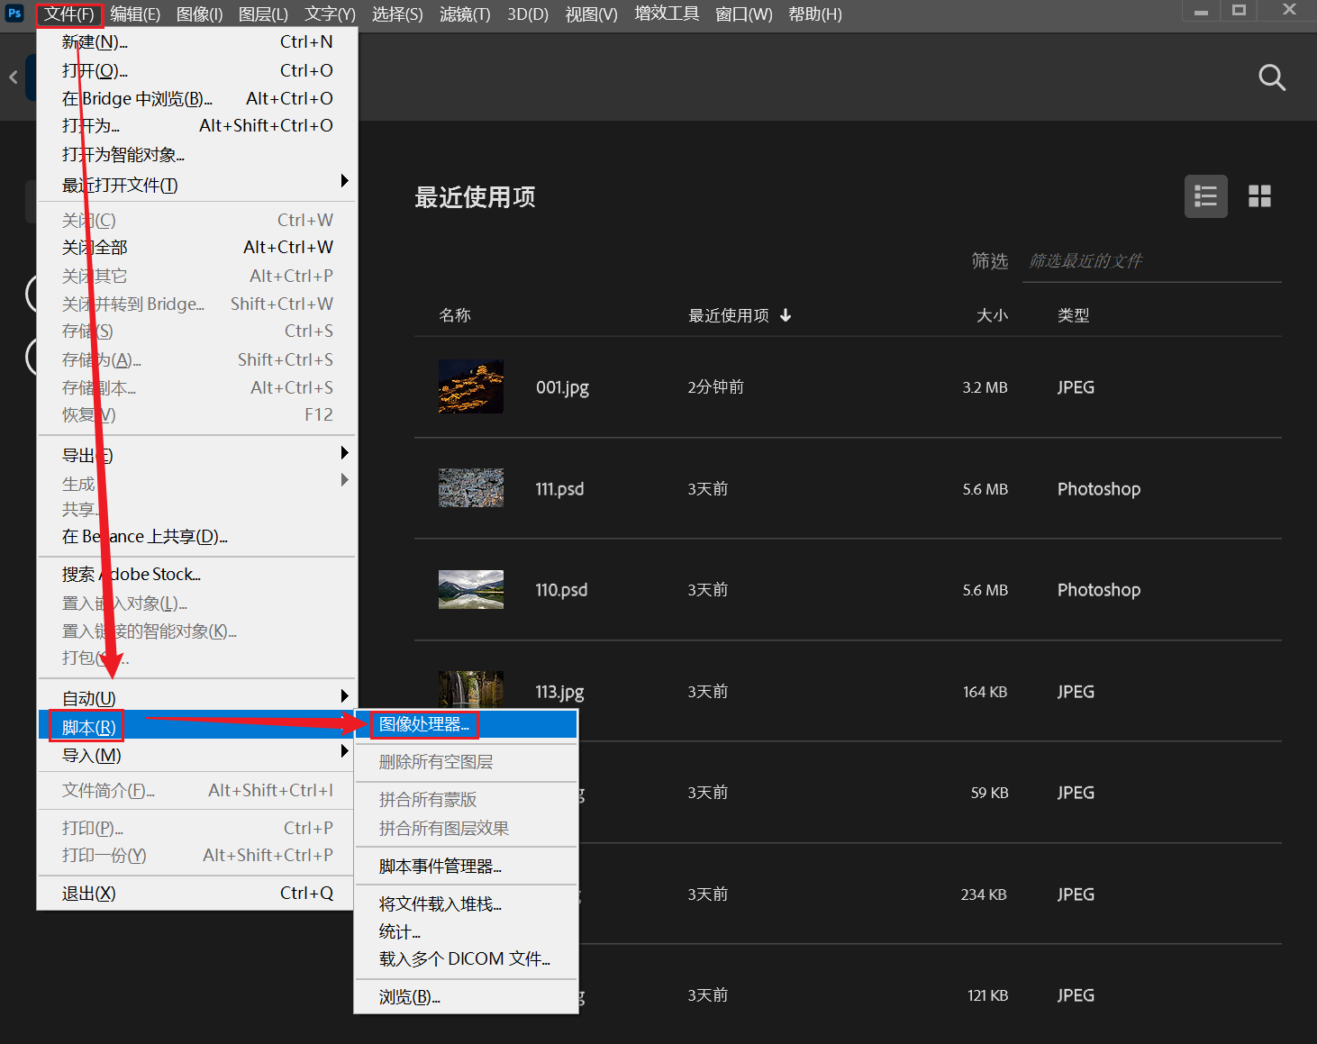This screenshot has width=1317, height=1044.
Task: Switch recent files to grid view
Action: coord(1259,195)
